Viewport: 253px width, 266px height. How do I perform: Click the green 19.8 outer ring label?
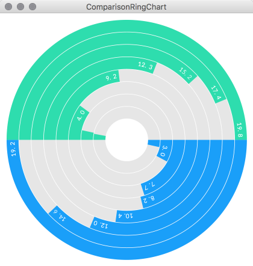pyautogui.click(x=240, y=130)
